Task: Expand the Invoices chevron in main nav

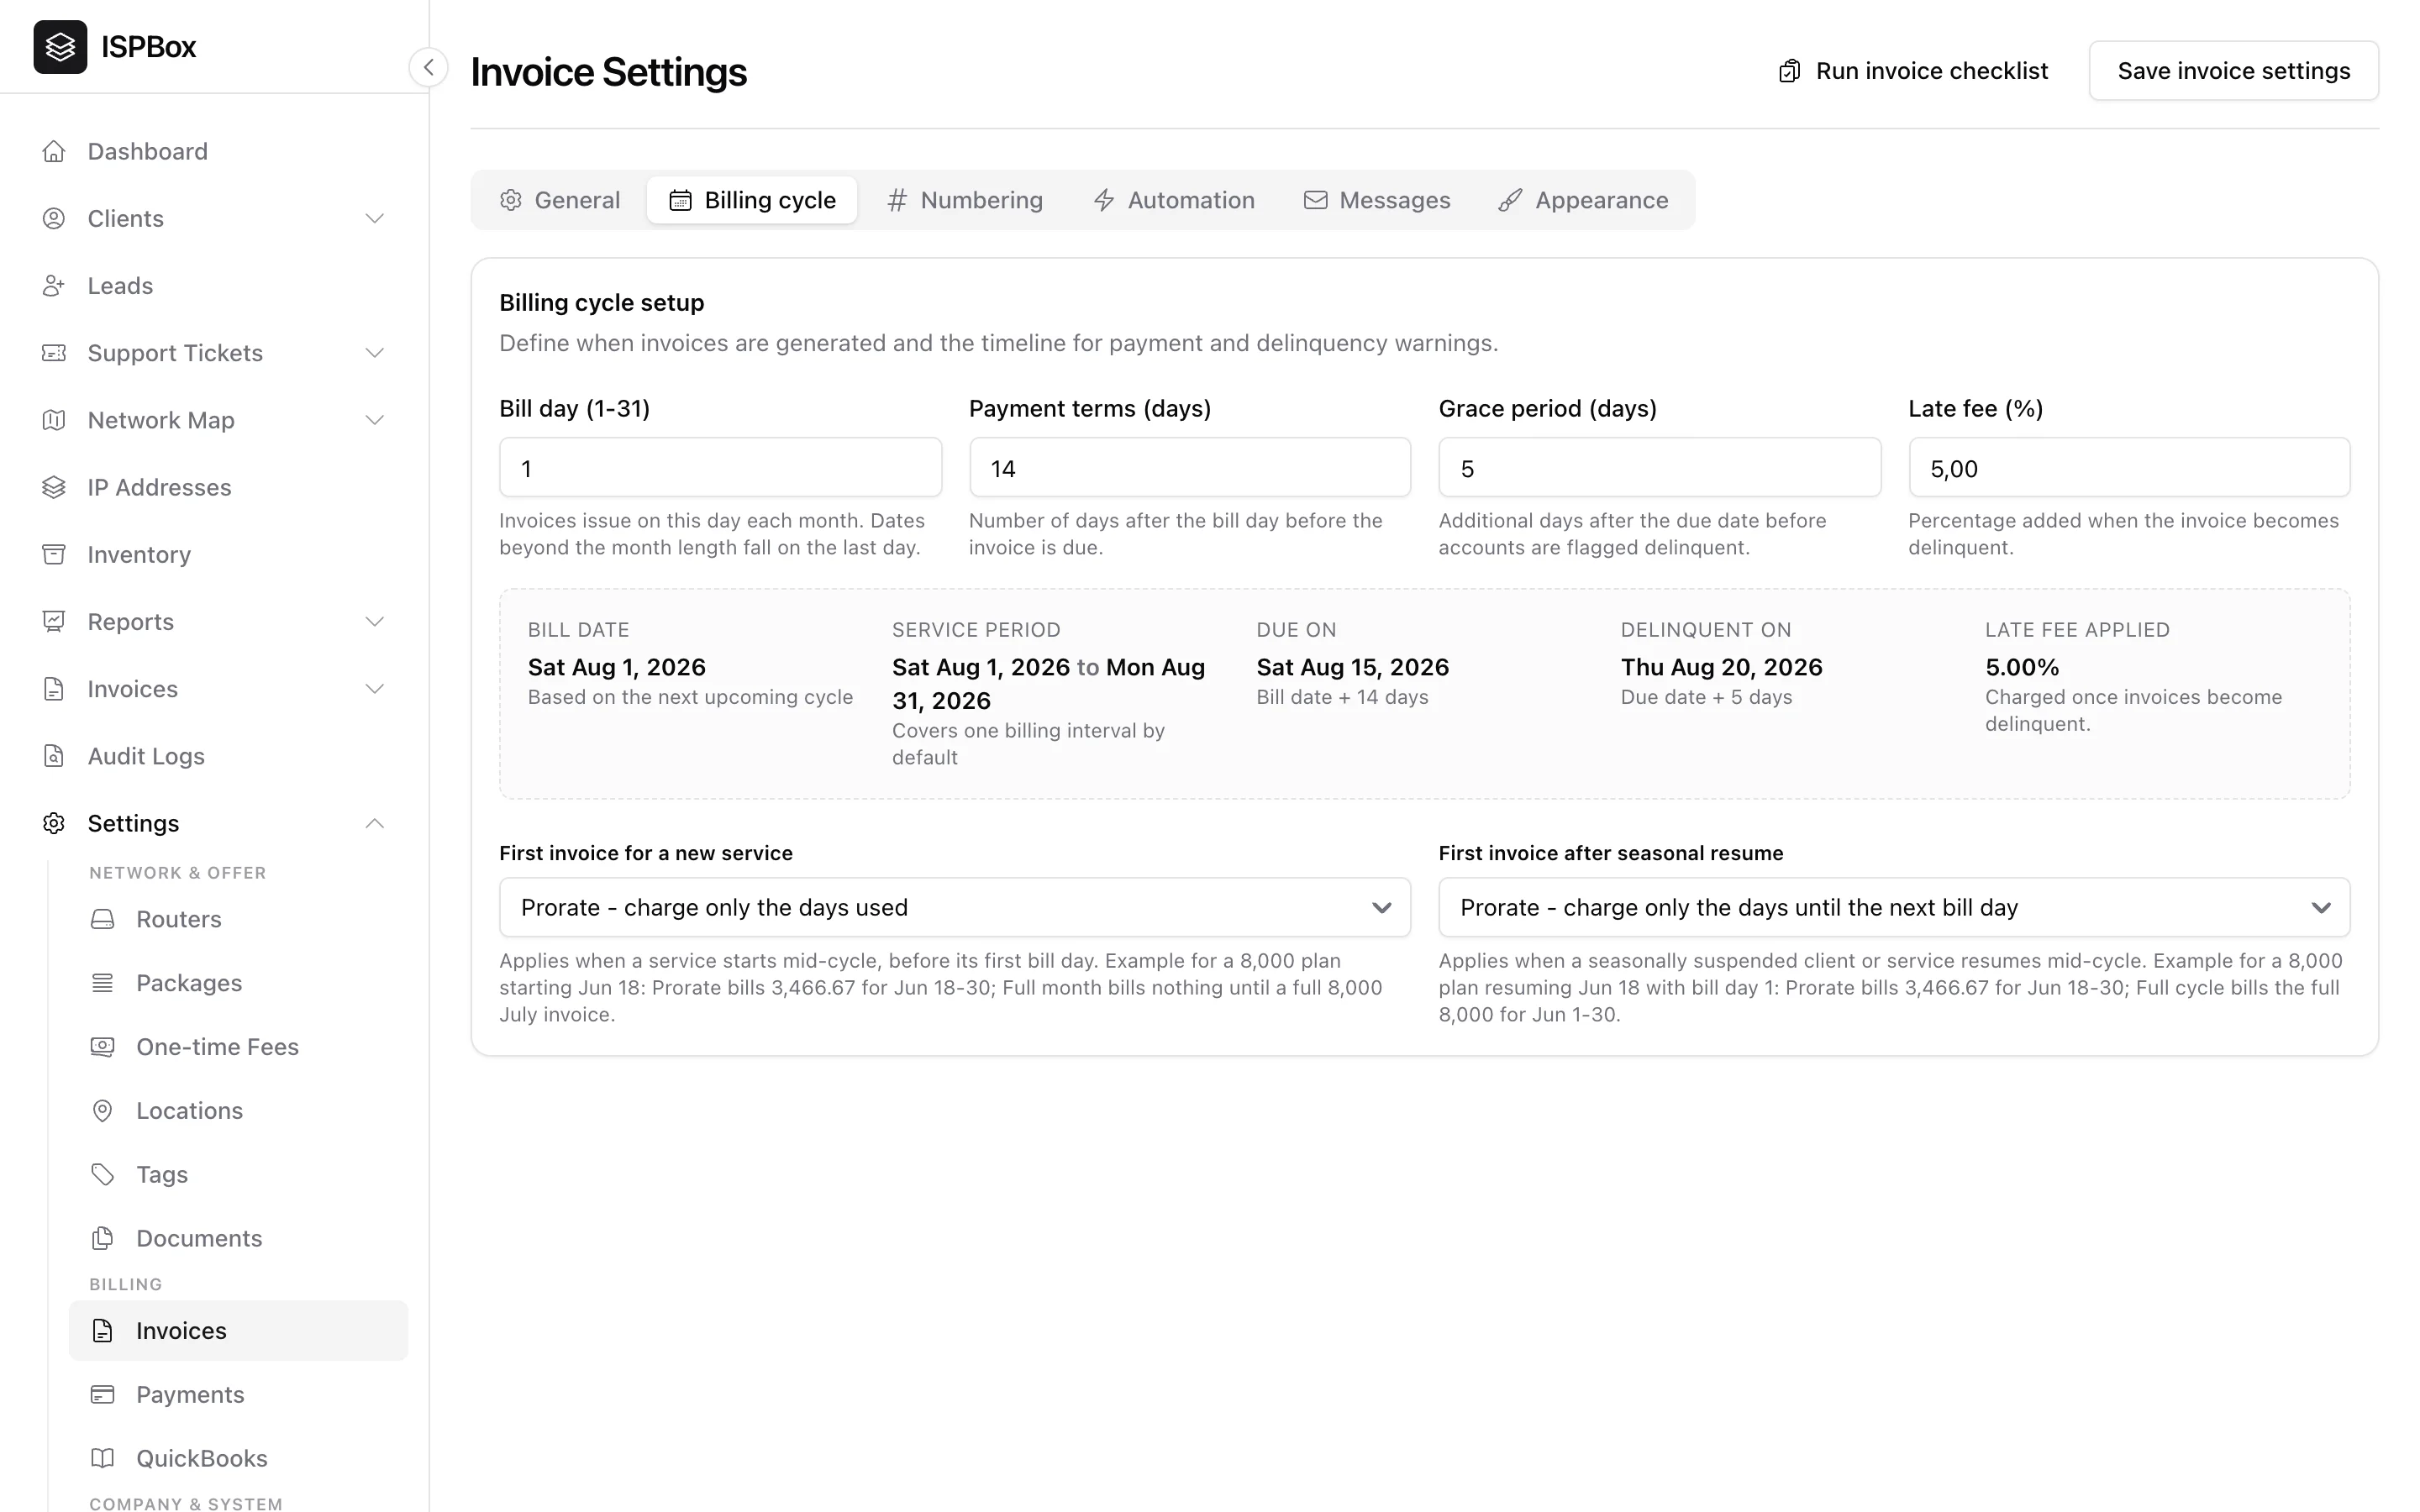Action: click(375, 689)
